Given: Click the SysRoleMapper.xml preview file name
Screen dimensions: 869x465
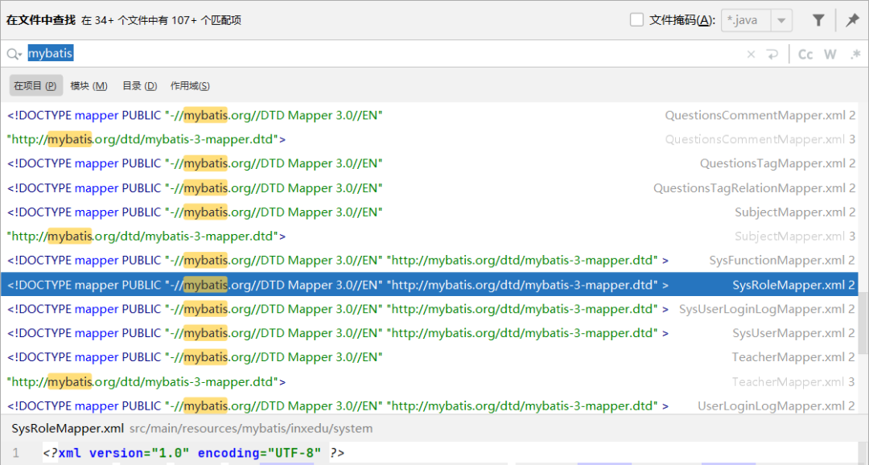Looking at the screenshot, I should coord(68,429).
